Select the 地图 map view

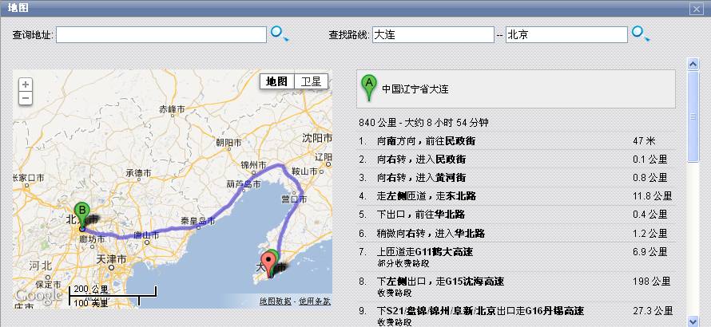point(276,81)
